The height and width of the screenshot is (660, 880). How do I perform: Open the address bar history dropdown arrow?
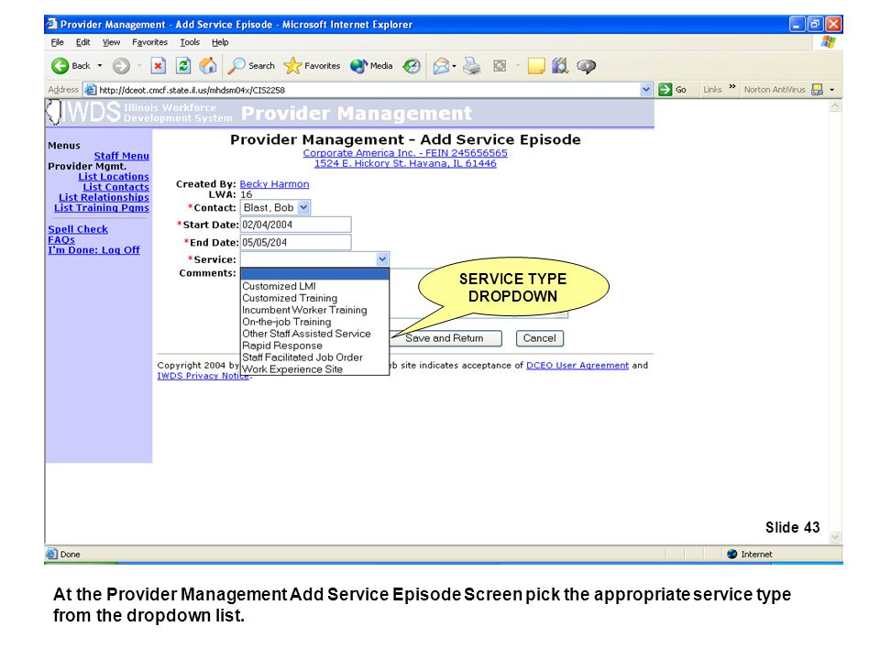point(646,90)
